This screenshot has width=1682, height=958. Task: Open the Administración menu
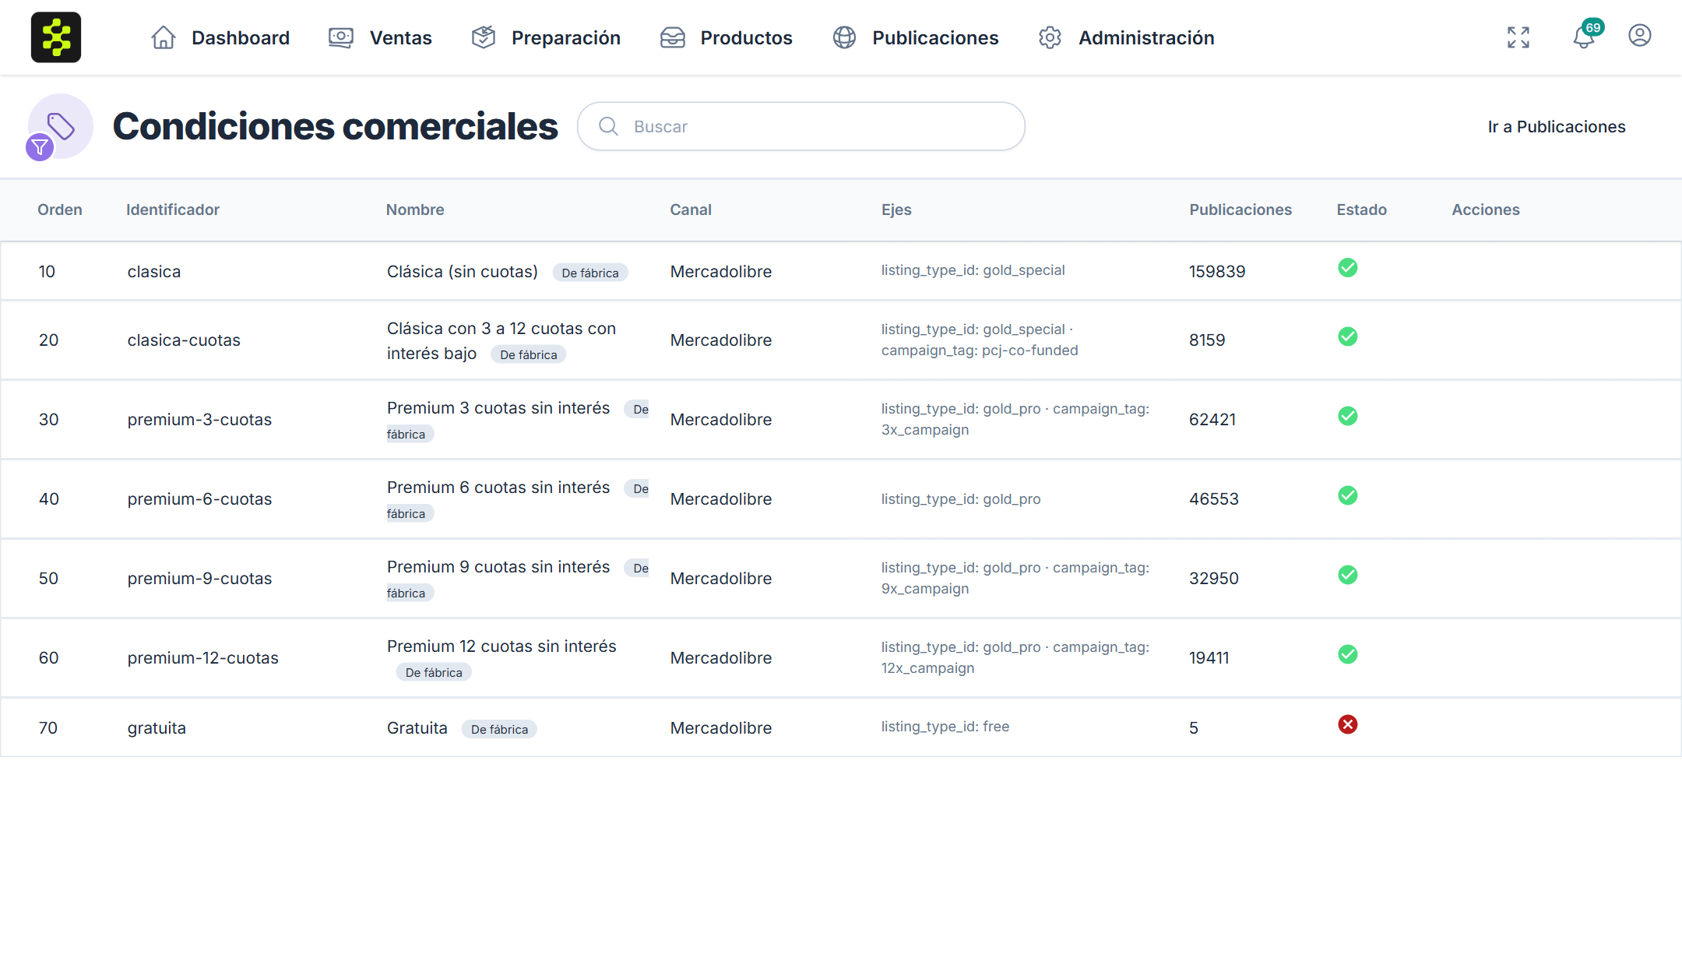[x=1126, y=37]
